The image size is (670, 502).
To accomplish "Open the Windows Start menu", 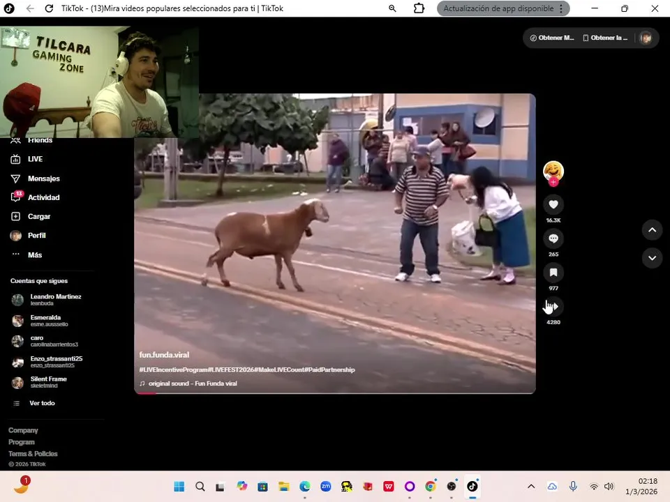I will click(x=179, y=486).
